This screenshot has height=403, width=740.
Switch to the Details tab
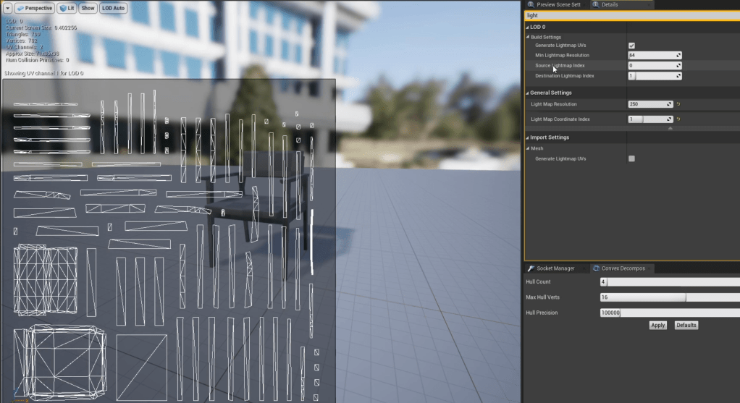point(609,4)
